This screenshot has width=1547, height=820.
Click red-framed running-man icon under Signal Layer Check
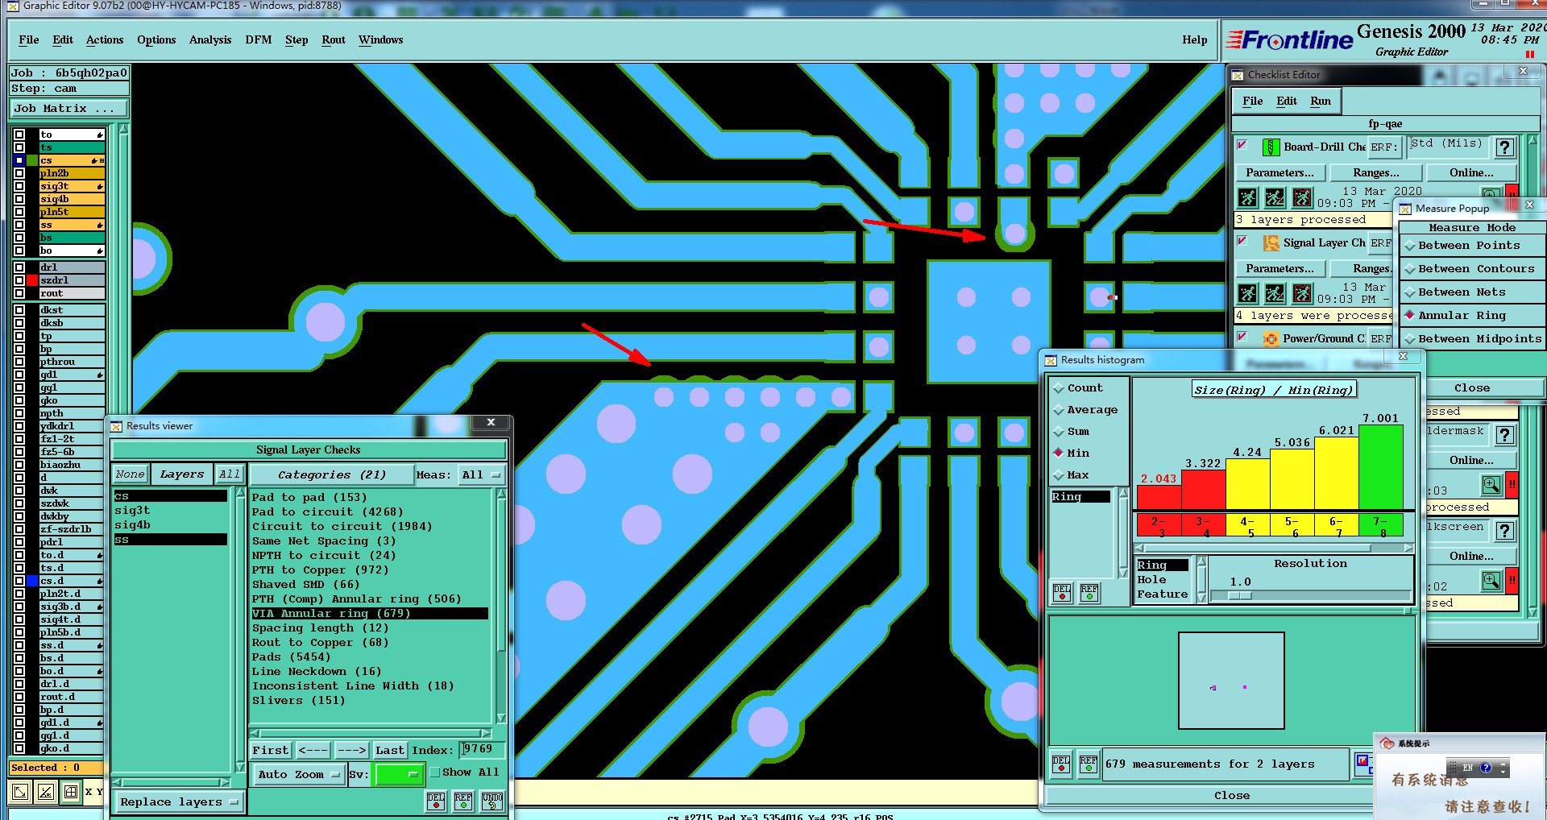(1302, 293)
